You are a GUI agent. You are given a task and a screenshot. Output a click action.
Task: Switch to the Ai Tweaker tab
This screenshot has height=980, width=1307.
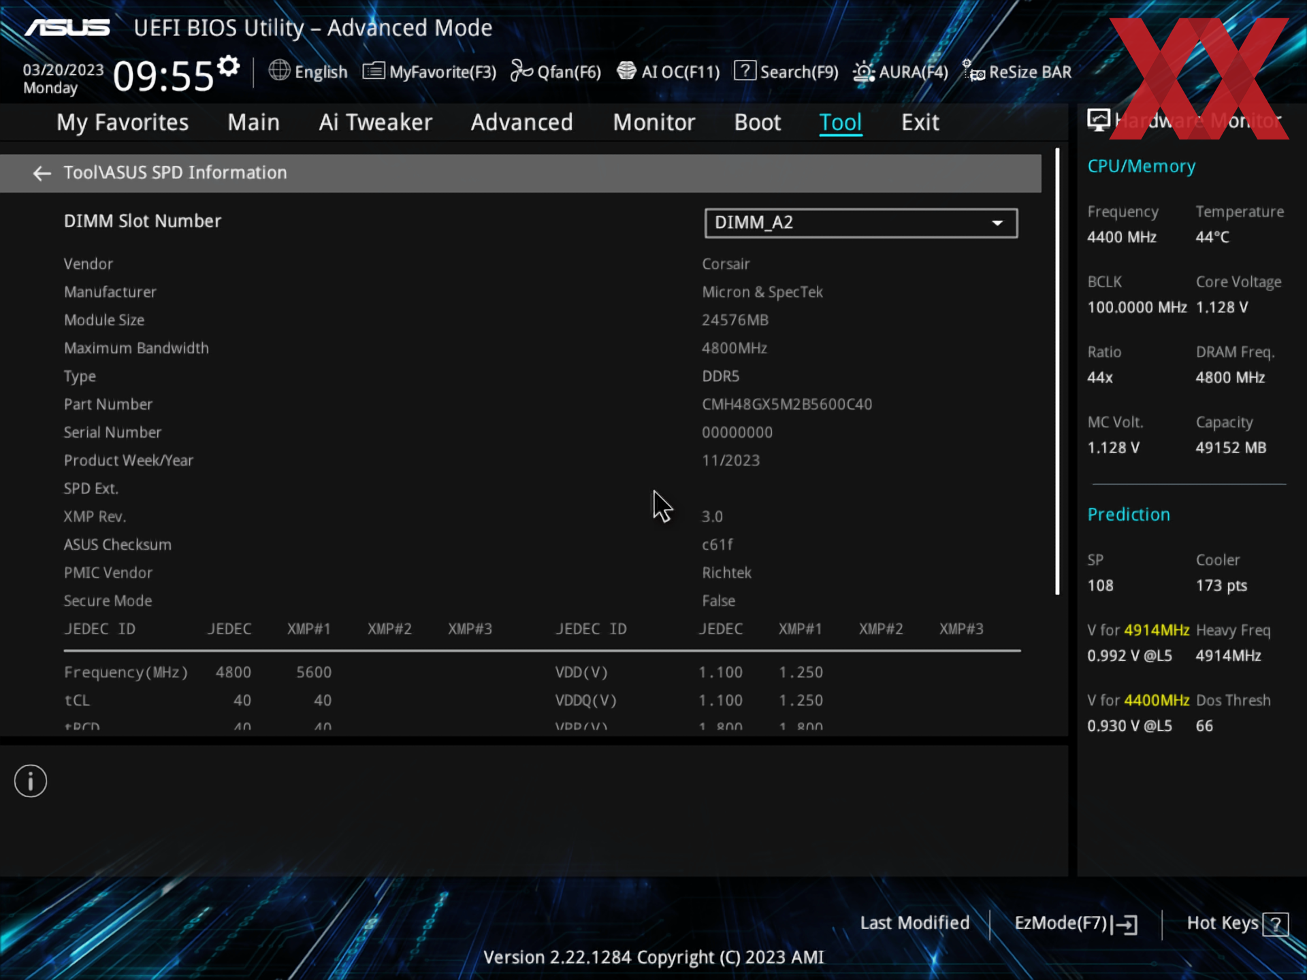click(375, 122)
